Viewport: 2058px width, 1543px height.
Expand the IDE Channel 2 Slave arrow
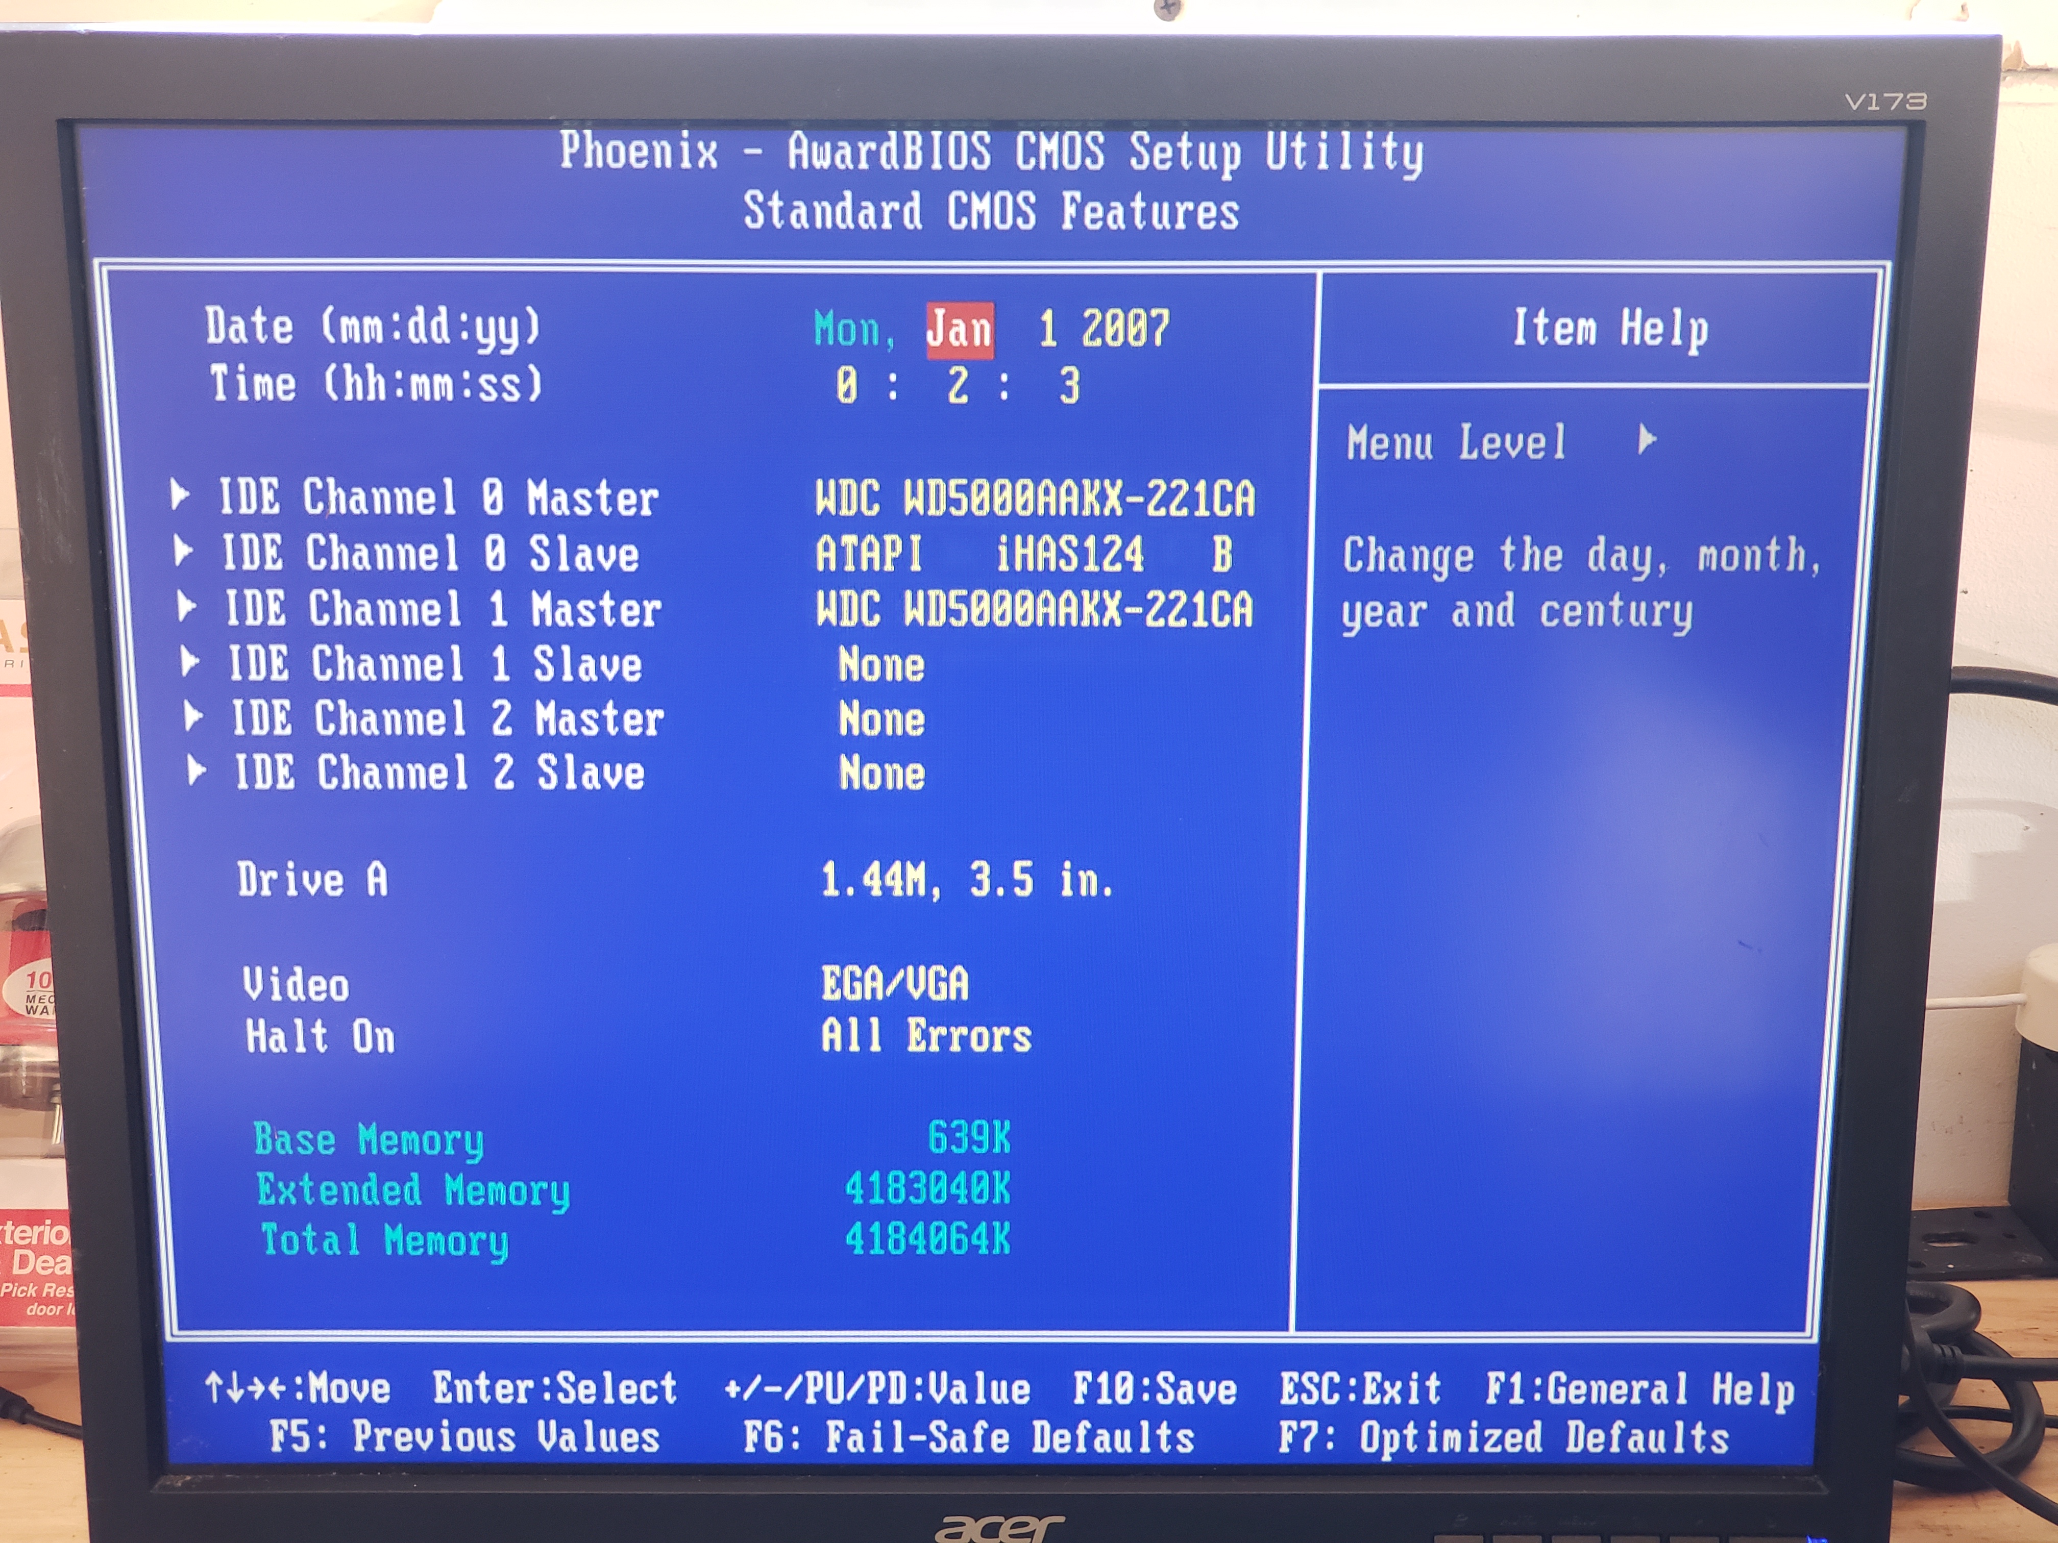[197, 770]
